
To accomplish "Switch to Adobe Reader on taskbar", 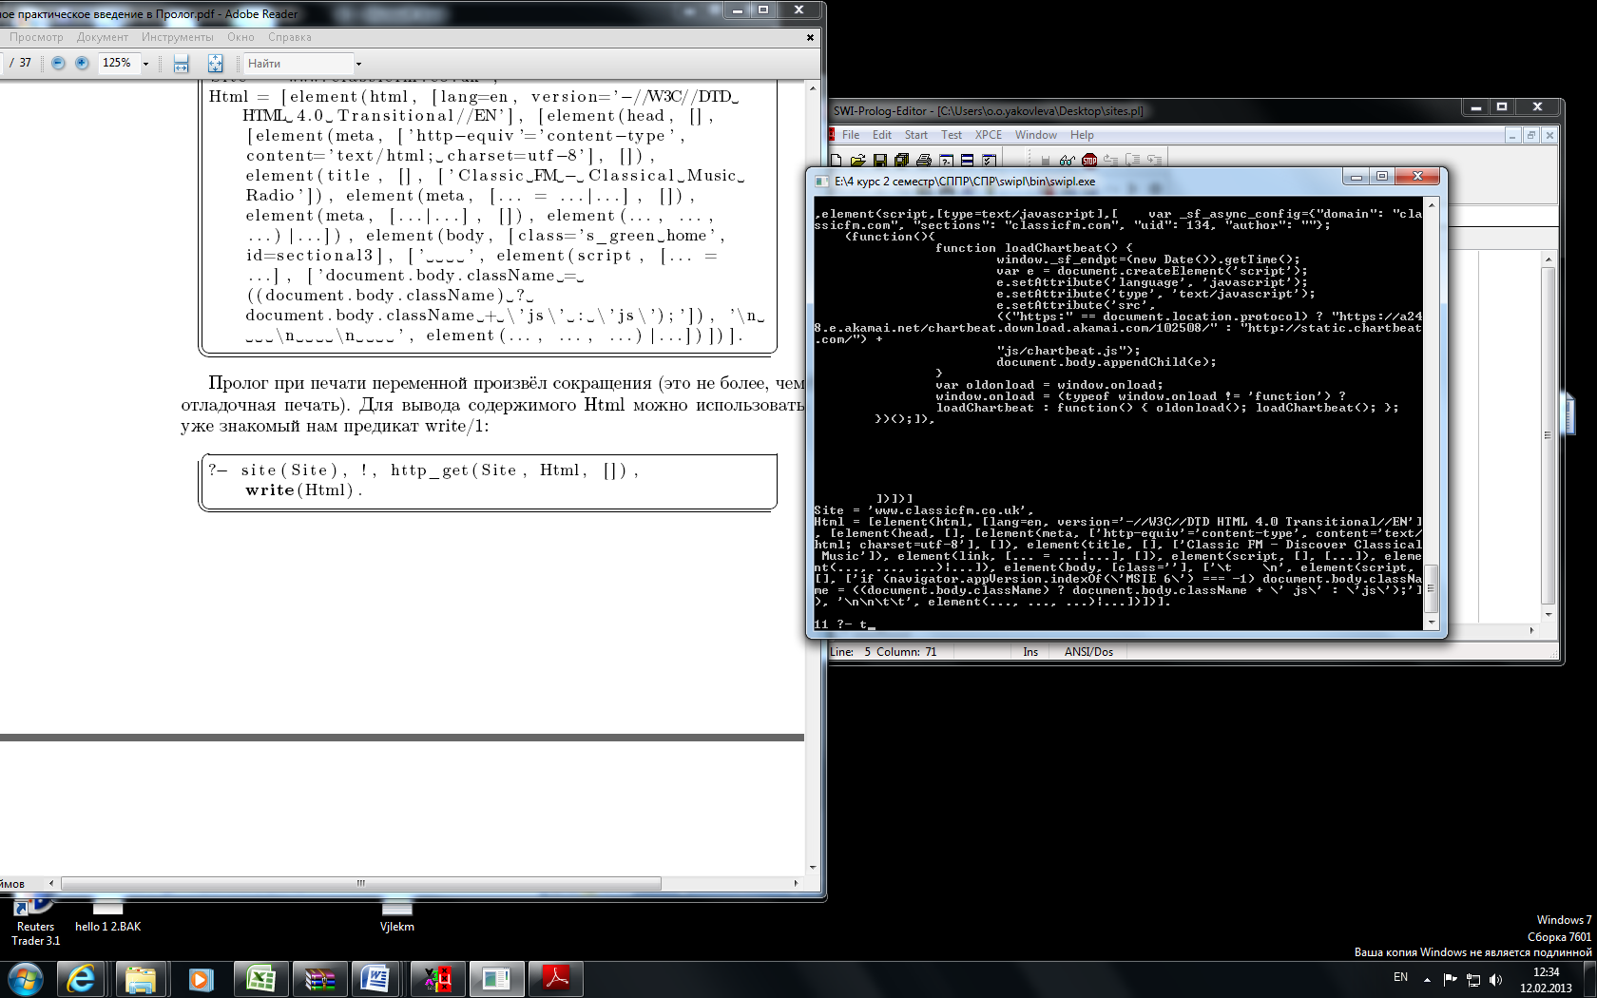I will 555,979.
